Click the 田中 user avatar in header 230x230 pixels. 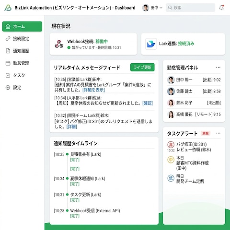tap(146, 8)
